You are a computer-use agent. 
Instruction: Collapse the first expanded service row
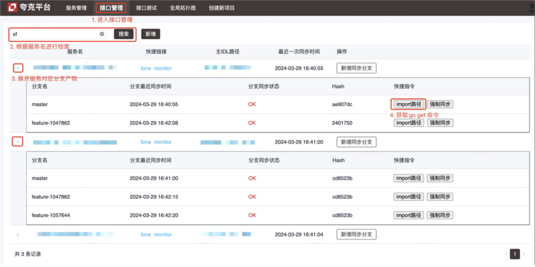point(17,67)
